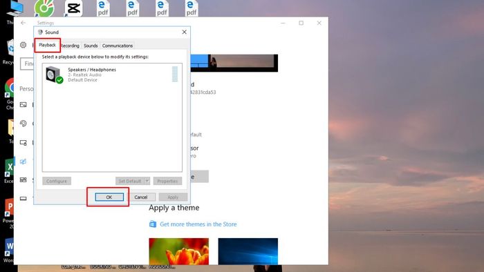This screenshot has width=484, height=272.
Task: Switch to the Playback tab
Action: point(47,45)
